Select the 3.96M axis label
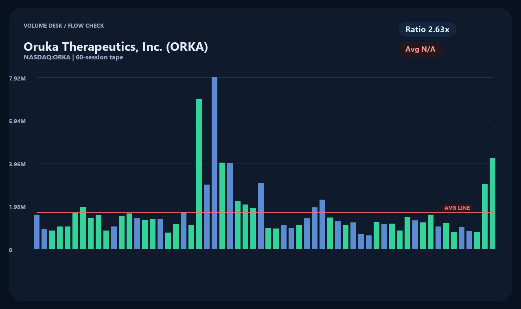The image size is (521, 309). (18, 164)
